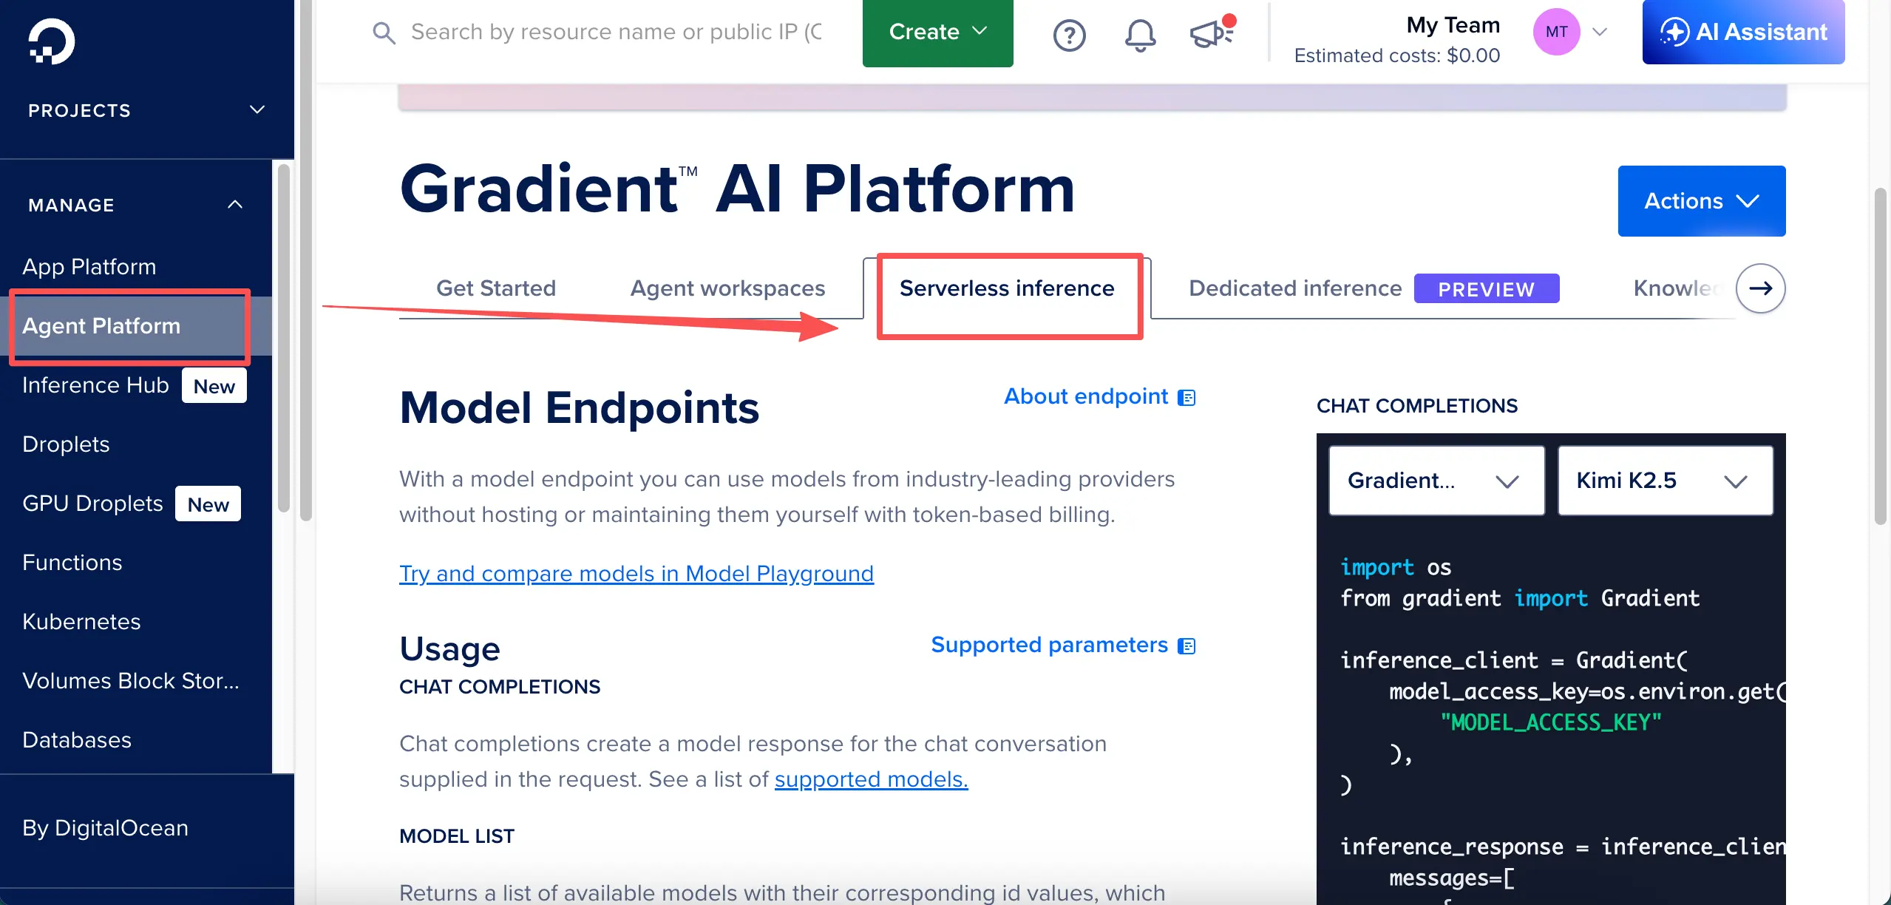The height and width of the screenshot is (905, 1891).
Task: Switch to the Dedicated inference tab
Action: point(1294,288)
